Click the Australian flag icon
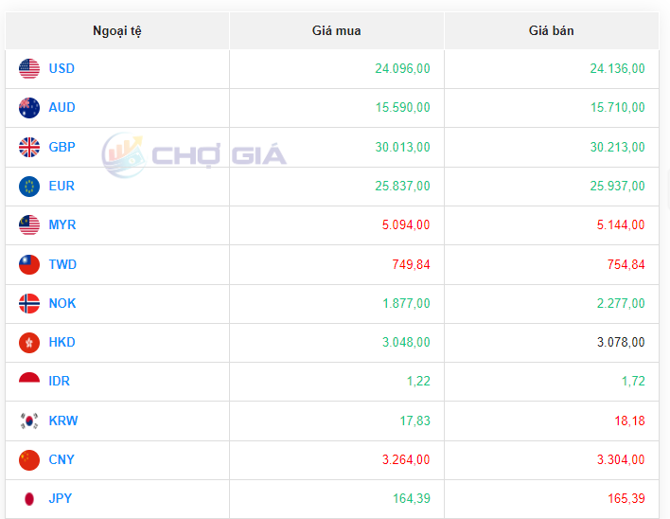Image resolution: width=670 pixels, height=519 pixels. click(29, 108)
